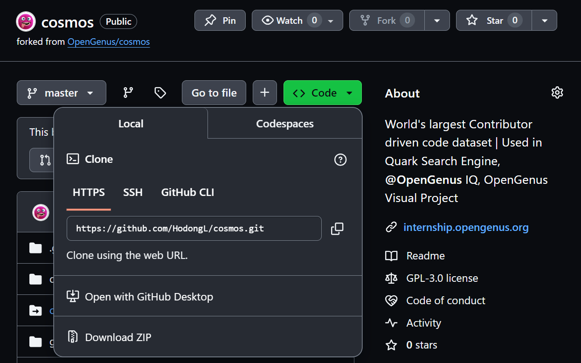
Task: Click the link icon beside internship.opengenus.org
Action: click(x=391, y=228)
